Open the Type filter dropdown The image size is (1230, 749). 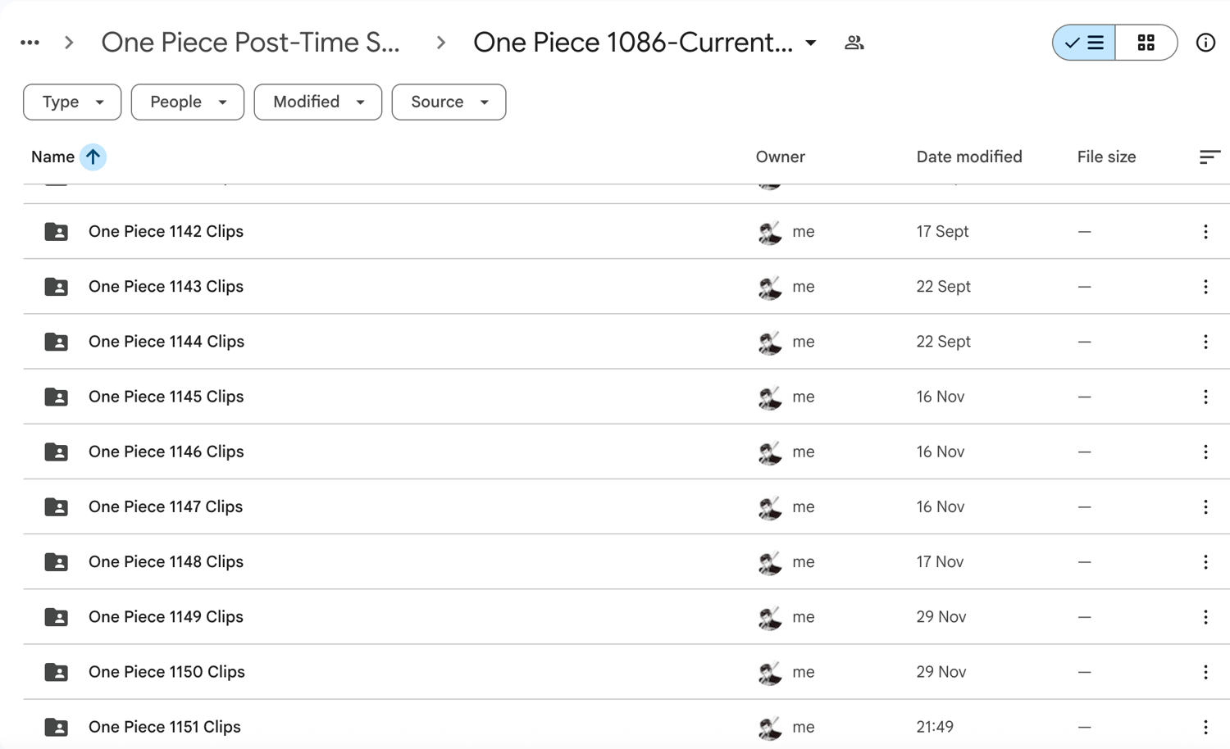point(72,102)
